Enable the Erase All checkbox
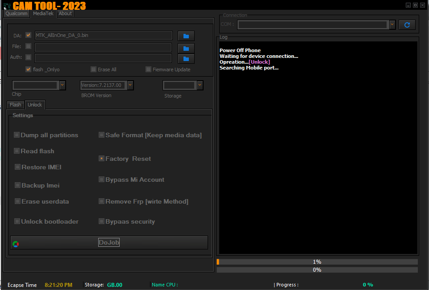 pyautogui.click(x=93, y=69)
